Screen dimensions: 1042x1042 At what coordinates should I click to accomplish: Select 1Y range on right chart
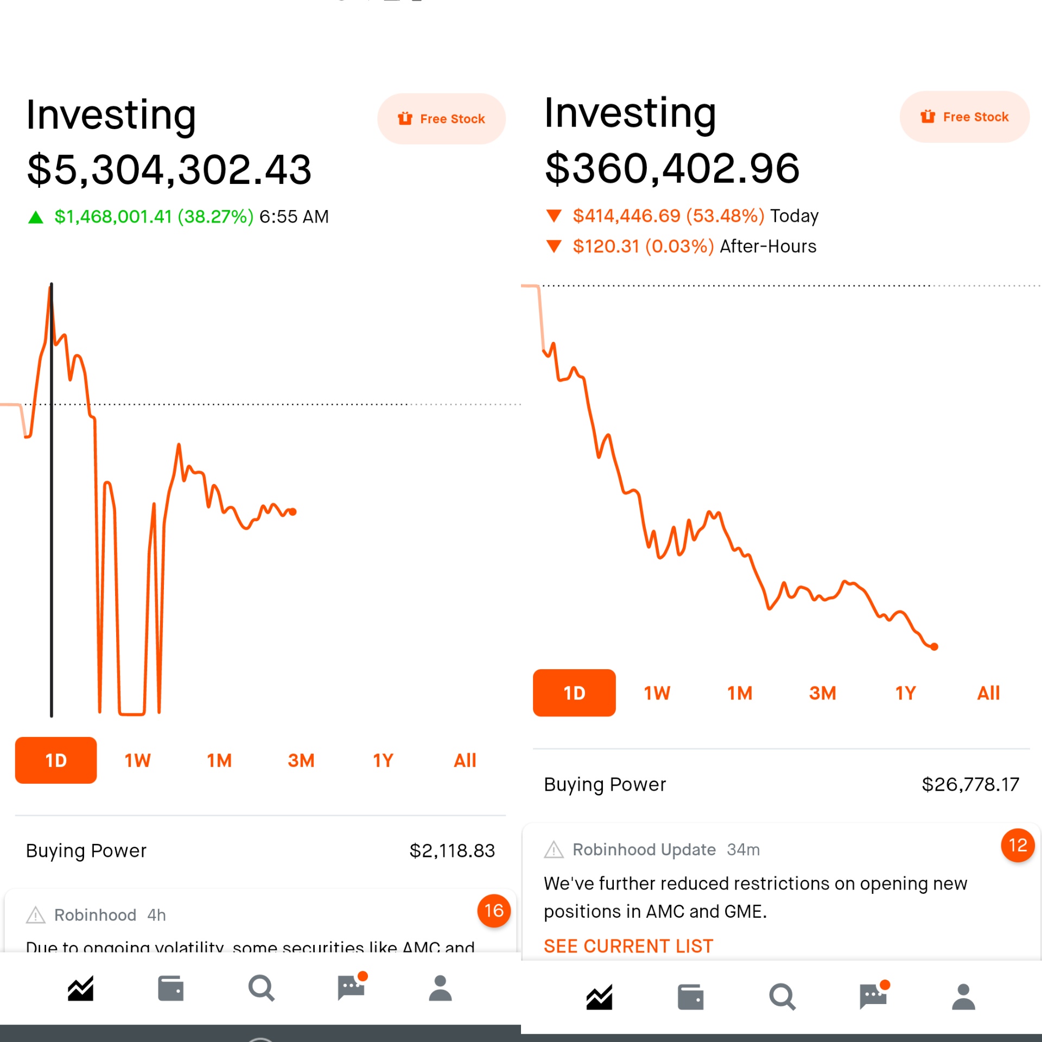pyautogui.click(x=905, y=693)
